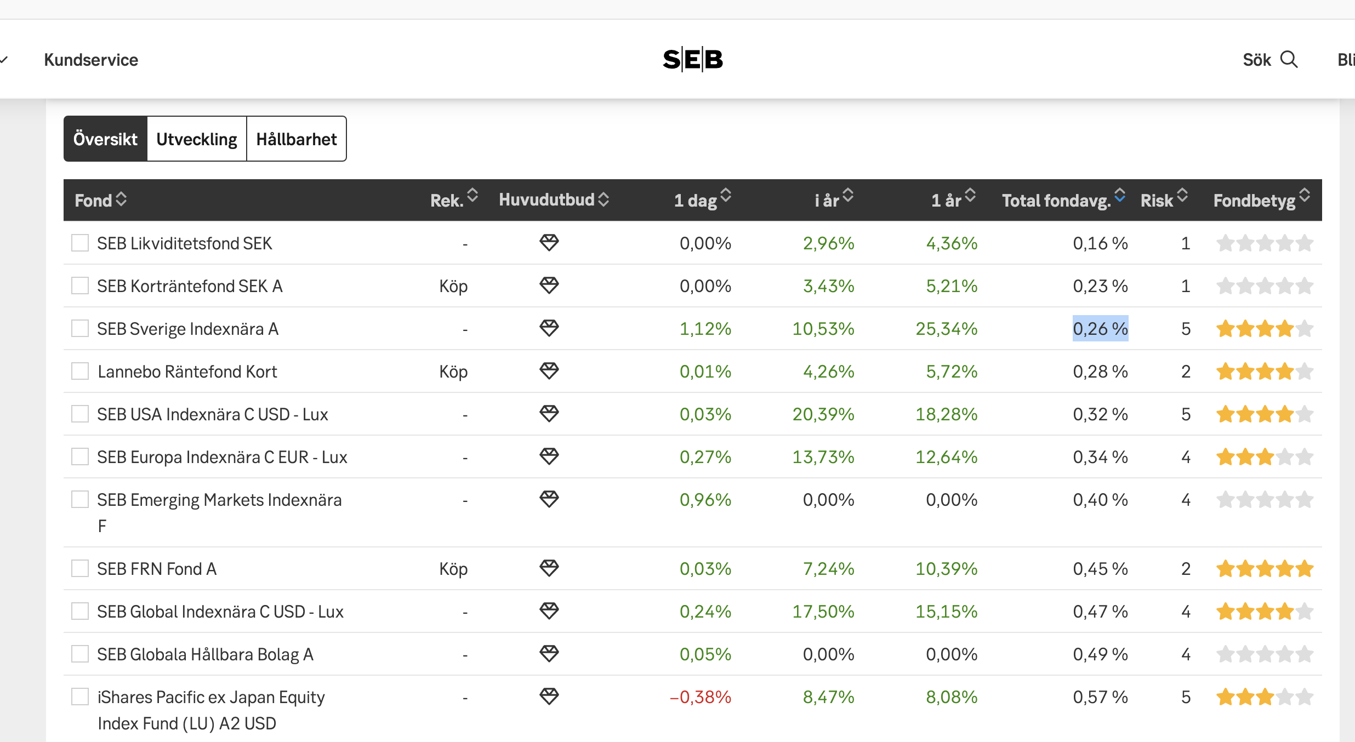Click diamond icon for SEB FRN Fond A

(x=549, y=568)
